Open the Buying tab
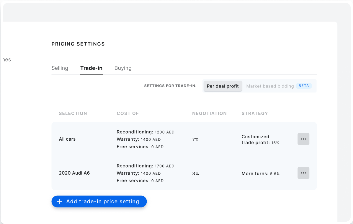The height and width of the screenshot is (224, 353). [123, 68]
